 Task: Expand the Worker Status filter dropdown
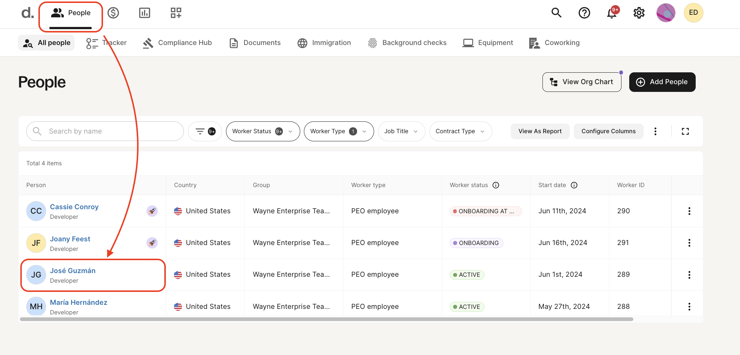point(263,131)
